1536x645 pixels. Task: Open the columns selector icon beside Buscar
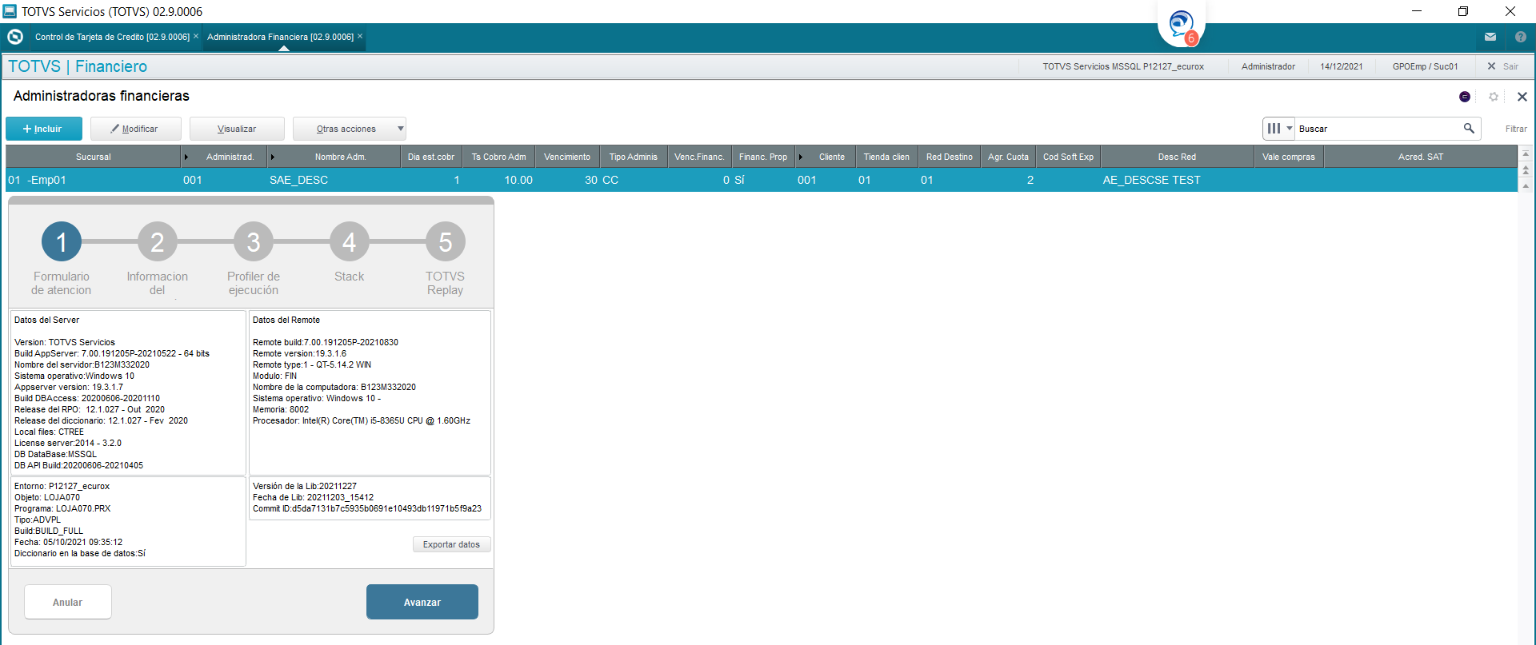click(1278, 128)
